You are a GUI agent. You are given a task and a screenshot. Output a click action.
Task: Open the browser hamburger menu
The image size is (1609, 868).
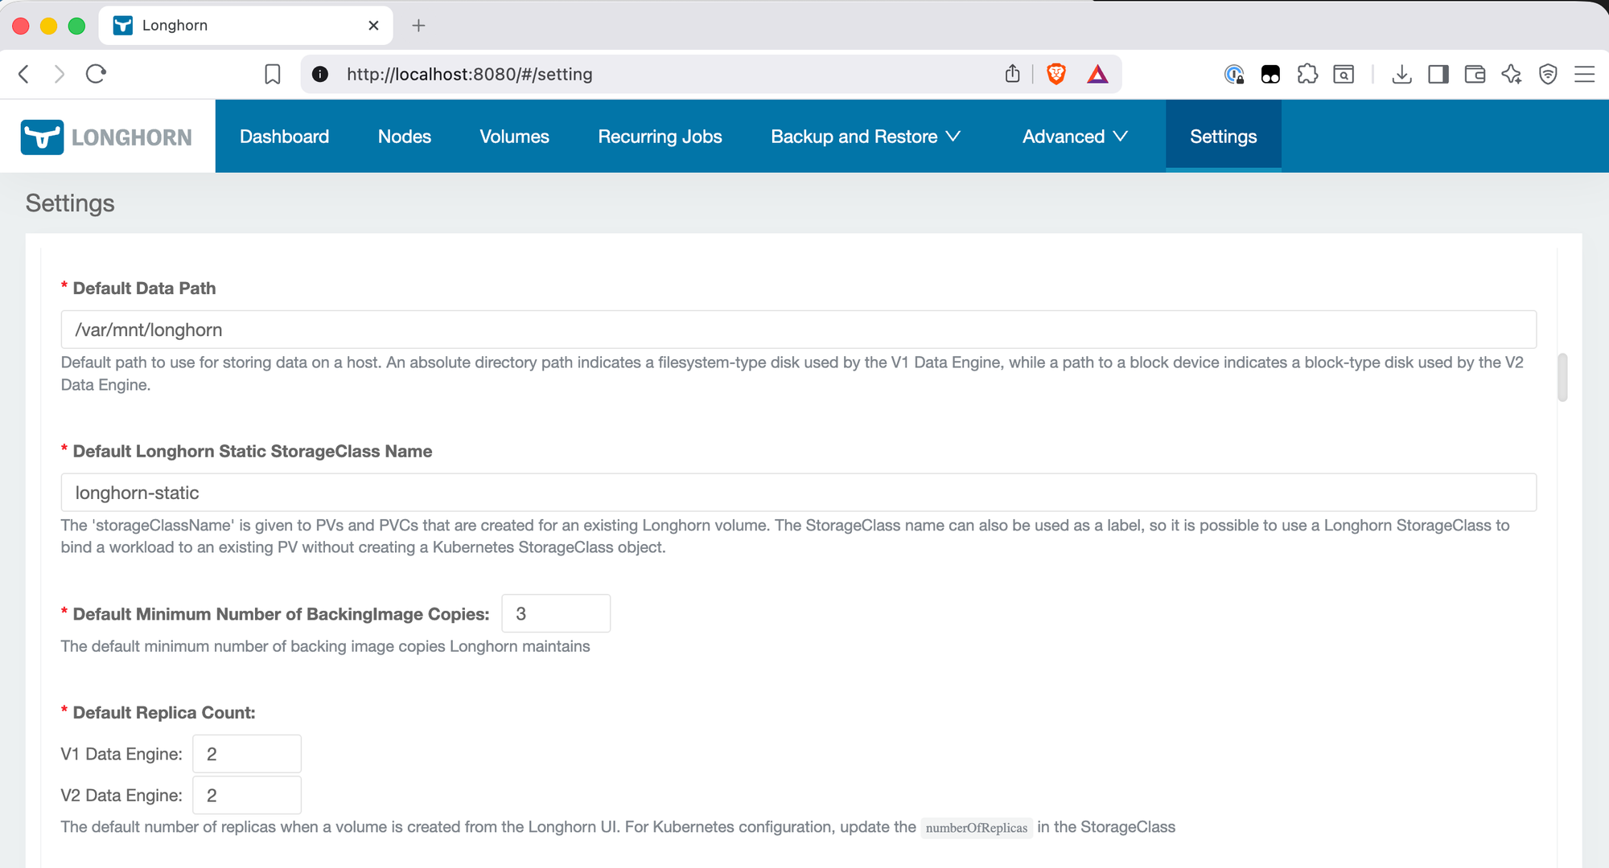(x=1585, y=74)
